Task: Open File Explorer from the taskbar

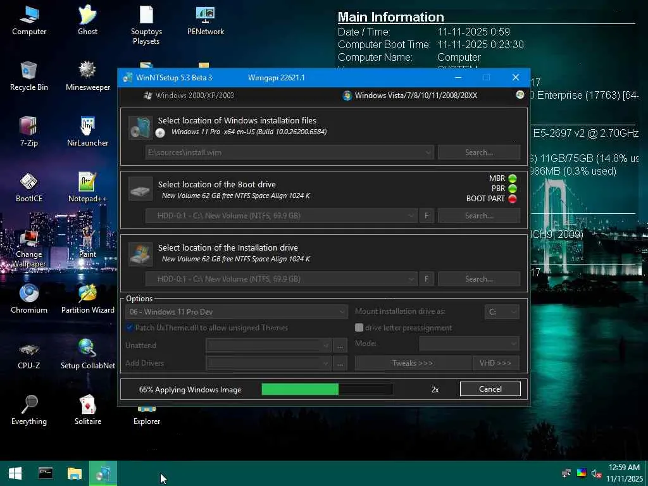Action: (75, 473)
